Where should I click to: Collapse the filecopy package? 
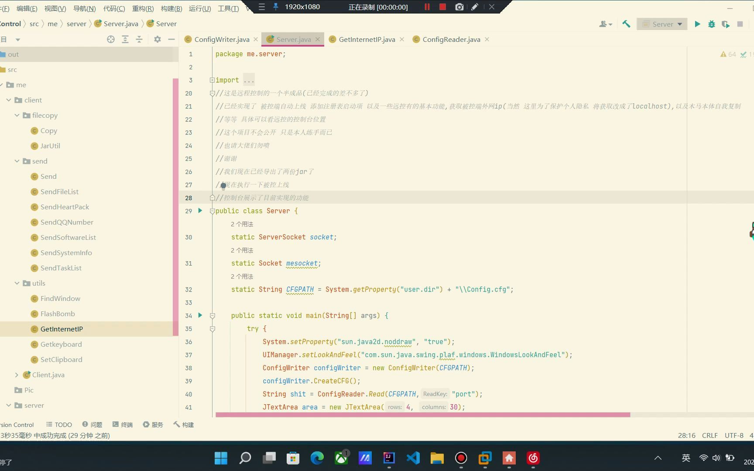click(17, 115)
